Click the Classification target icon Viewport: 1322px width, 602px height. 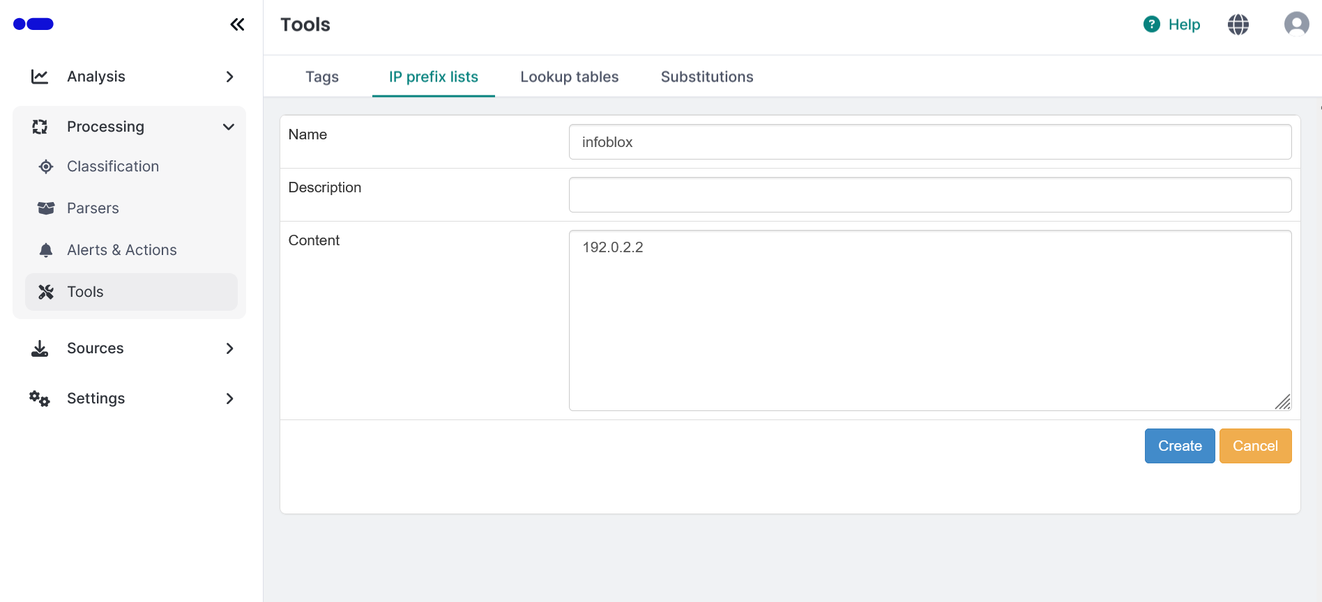[46, 167]
